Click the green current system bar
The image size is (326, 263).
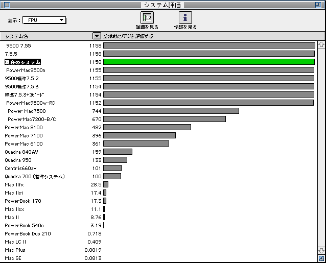point(209,62)
